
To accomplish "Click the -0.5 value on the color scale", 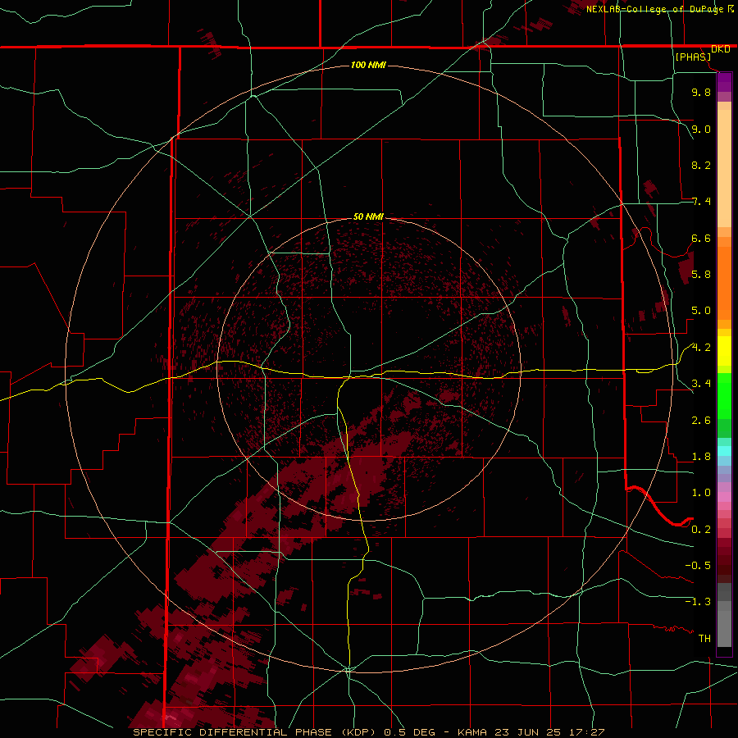I will [x=699, y=566].
